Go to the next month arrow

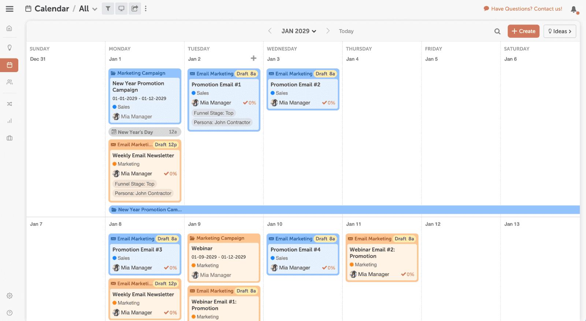click(328, 31)
